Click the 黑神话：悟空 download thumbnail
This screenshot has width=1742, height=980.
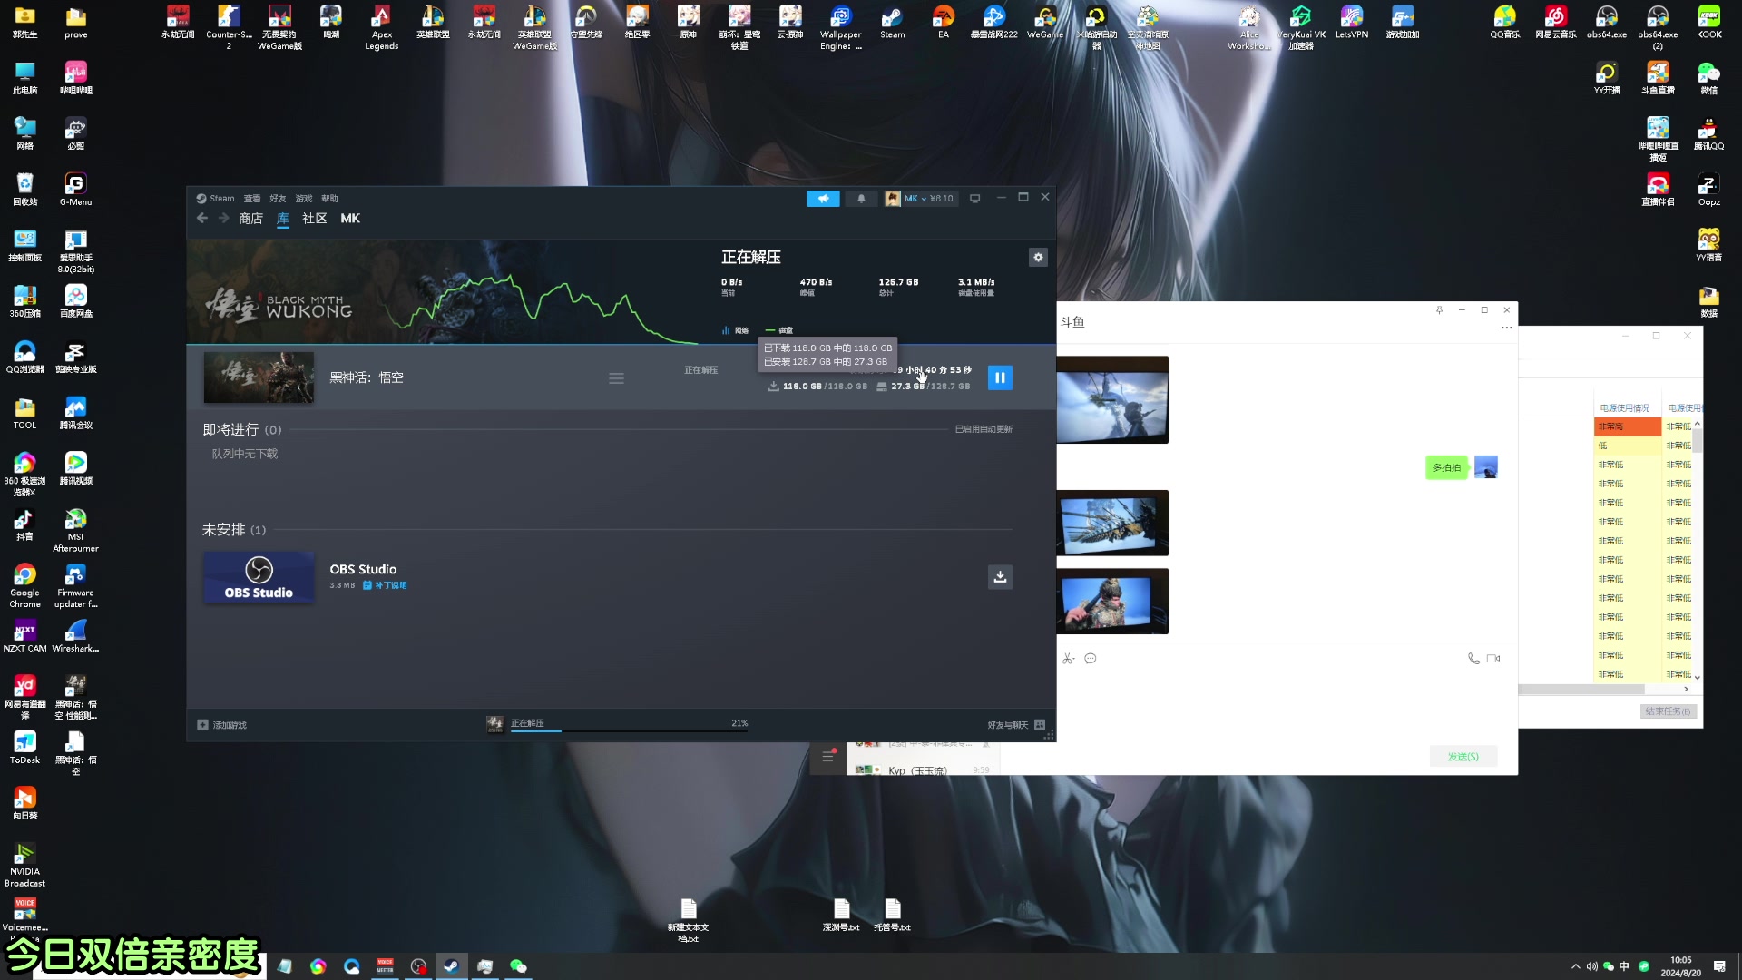point(259,377)
